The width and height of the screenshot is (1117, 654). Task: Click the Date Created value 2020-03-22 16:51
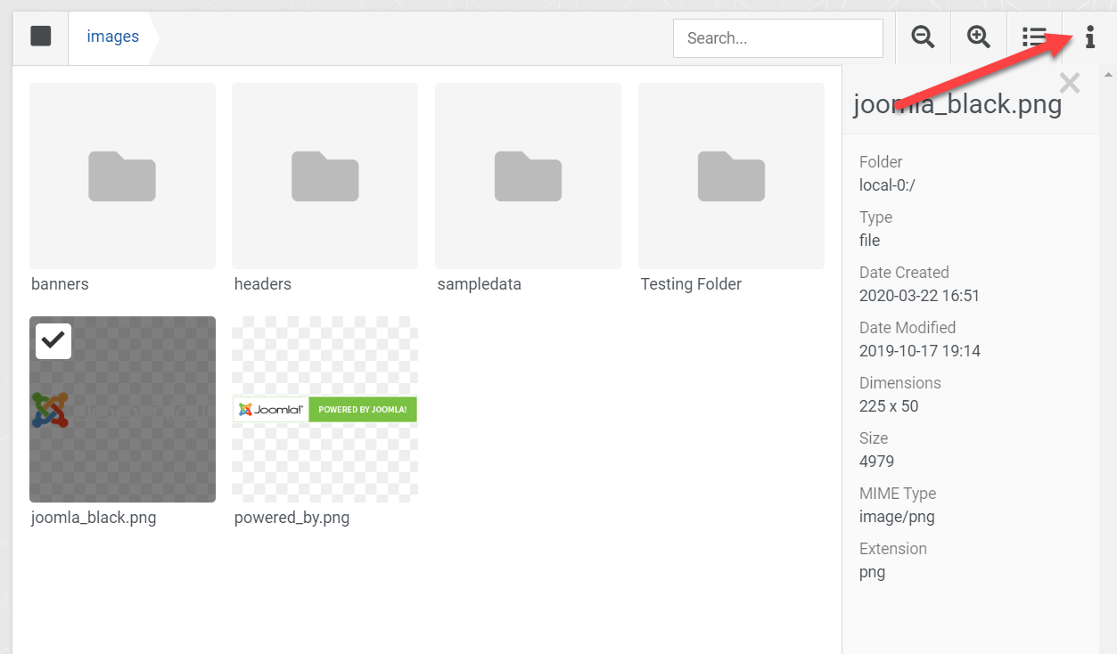[919, 296]
